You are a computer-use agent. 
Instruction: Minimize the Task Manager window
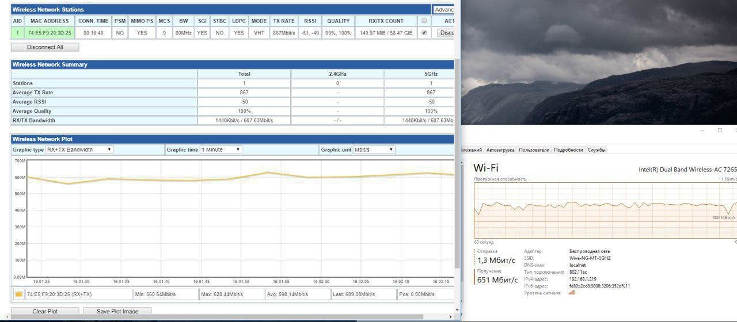pyautogui.click(x=702, y=131)
